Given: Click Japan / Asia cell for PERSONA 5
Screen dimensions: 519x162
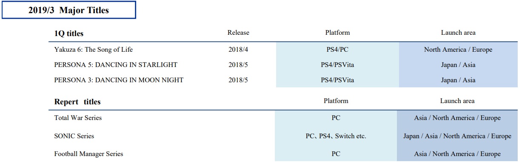Looking at the screenshot, I should (458, 65).
